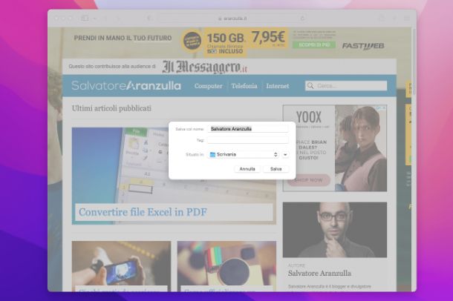Click 'SCOPRI DI PIÙ' in the Fastweb banner
The image size is (453, 301).
pos(314,45)
